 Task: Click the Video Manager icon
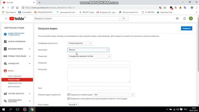5,49
